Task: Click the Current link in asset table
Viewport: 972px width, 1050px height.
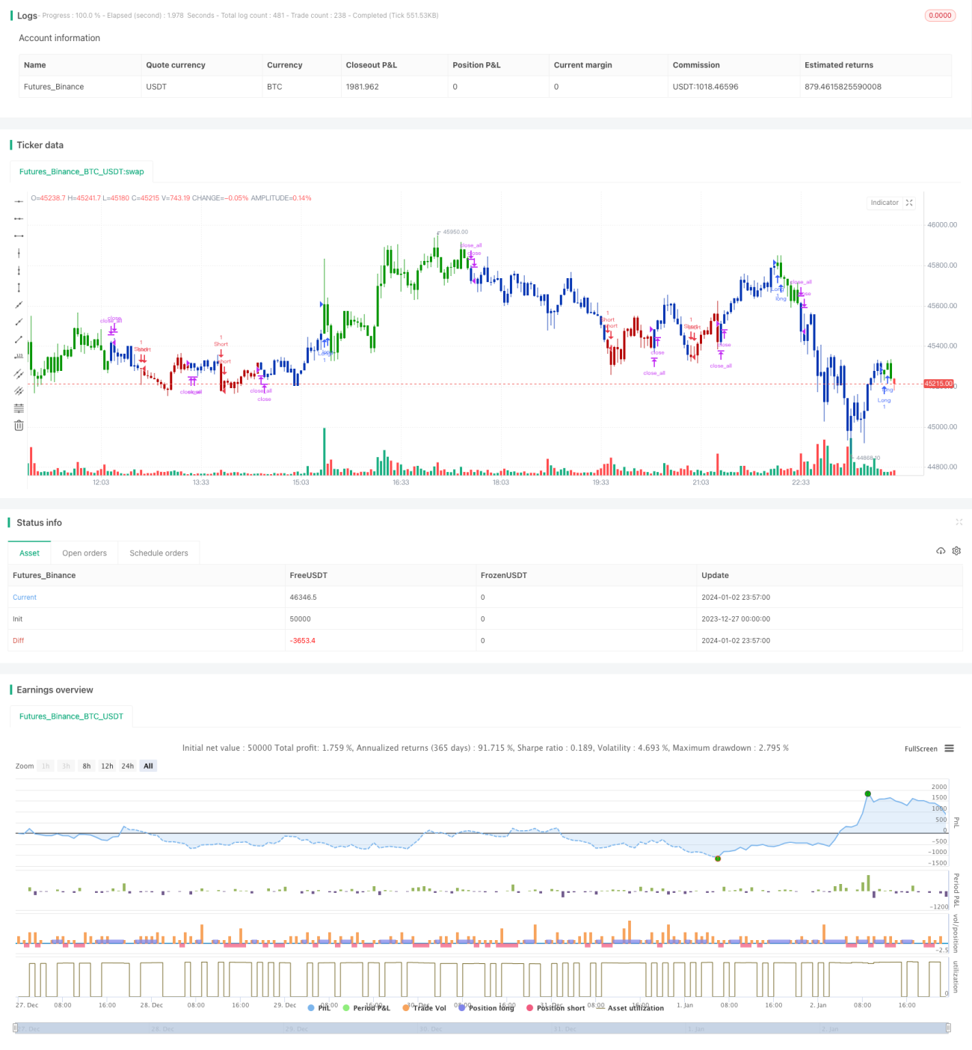Action: 25,598
